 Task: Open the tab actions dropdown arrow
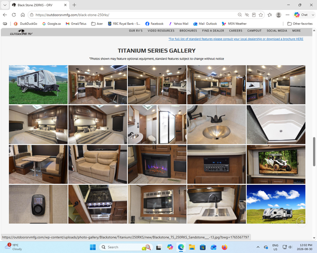click(5, 5)
